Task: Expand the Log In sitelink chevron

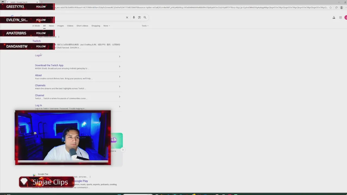Action: pyautogui.click(x=120, y=106)
